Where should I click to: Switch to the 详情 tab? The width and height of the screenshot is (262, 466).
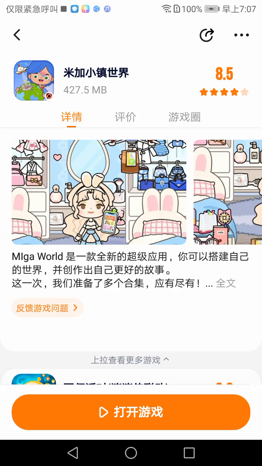click(x=71, y=117)
